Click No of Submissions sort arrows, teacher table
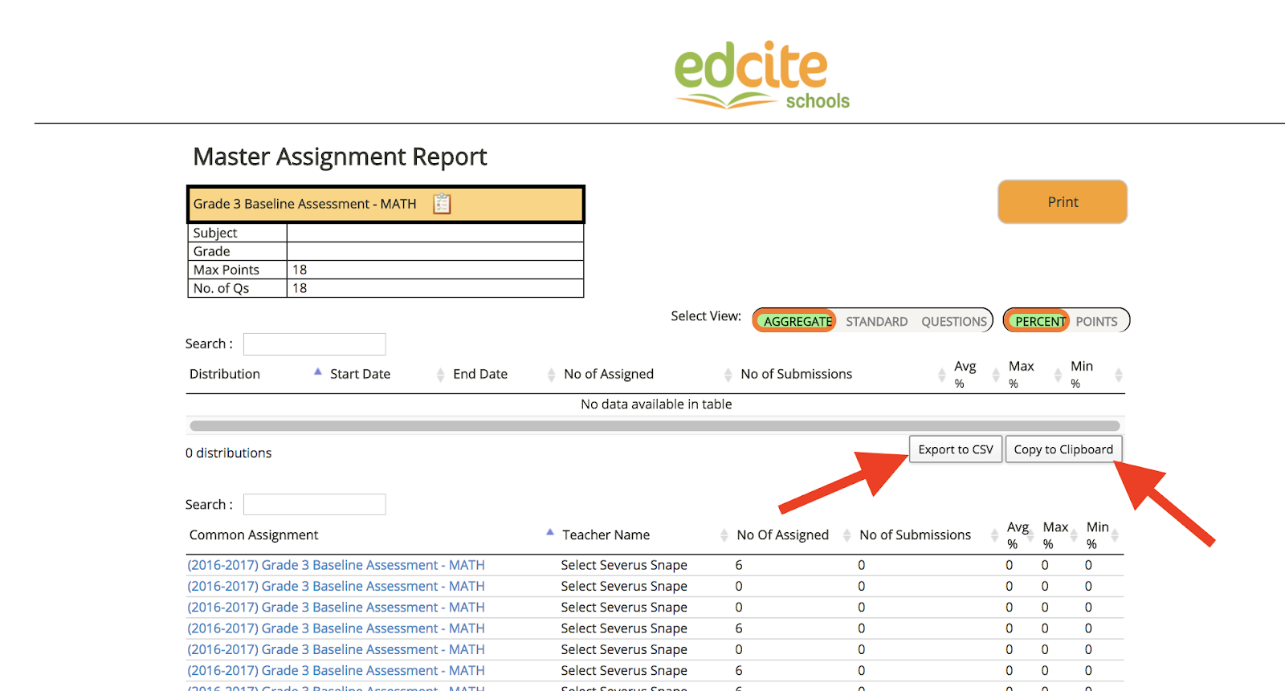The height and width of the screenshot is (691, 1285). [x=994, y=535]
